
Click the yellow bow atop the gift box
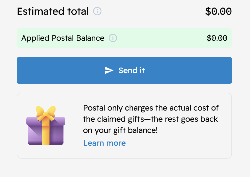[46, 111]
